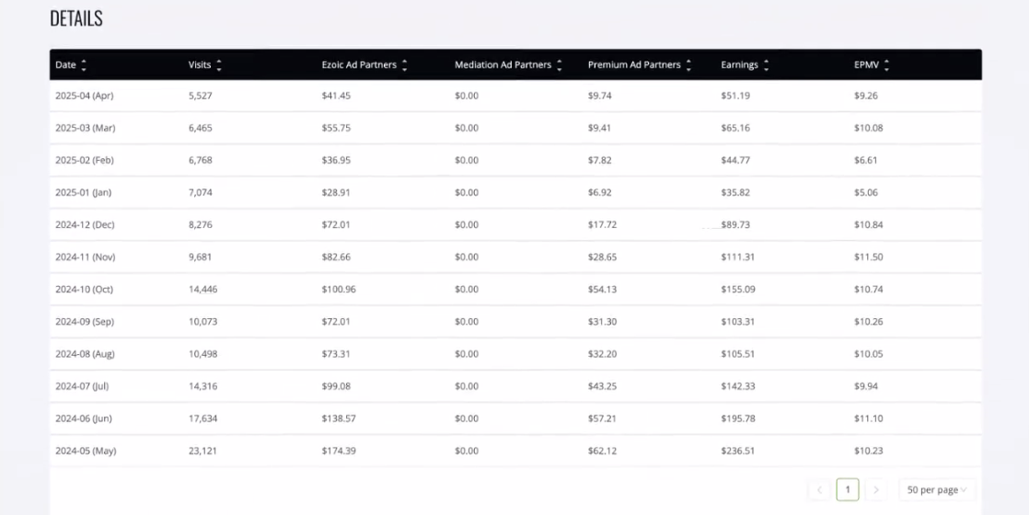This screenshot has width=1029, height=515.
Task: Click EPMV sort arrows icon
Action: (886, 65)
